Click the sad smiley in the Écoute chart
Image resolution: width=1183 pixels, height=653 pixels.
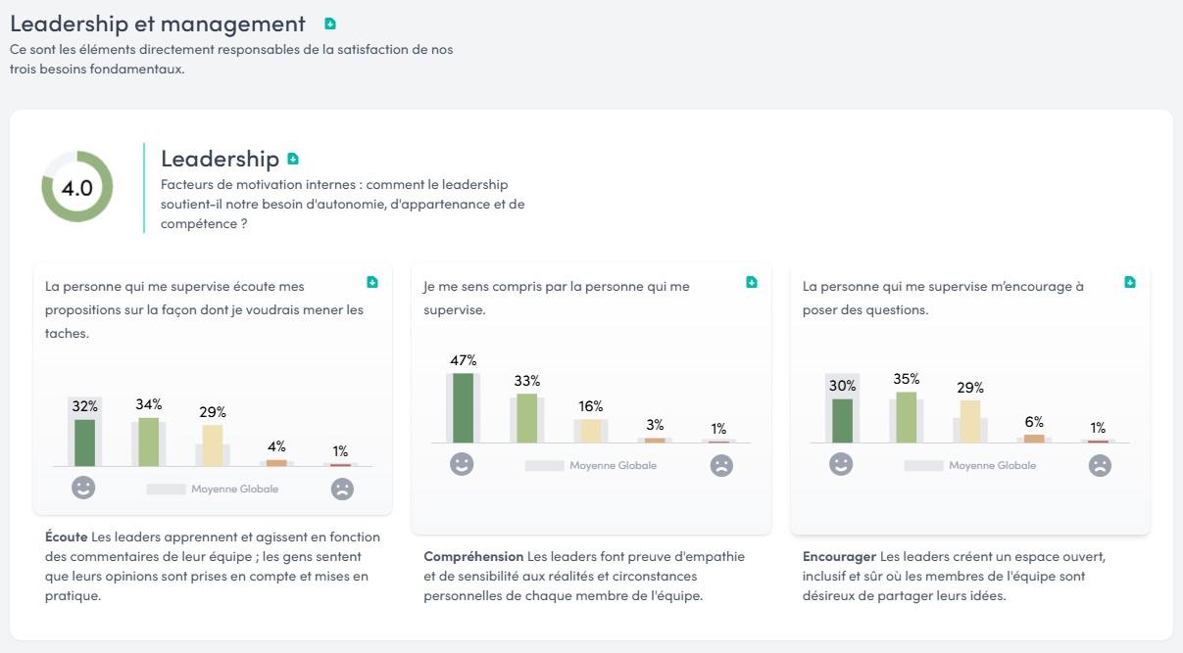(x=342, y=489)
